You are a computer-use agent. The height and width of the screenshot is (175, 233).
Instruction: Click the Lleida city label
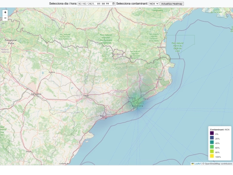tap(86, 95)
